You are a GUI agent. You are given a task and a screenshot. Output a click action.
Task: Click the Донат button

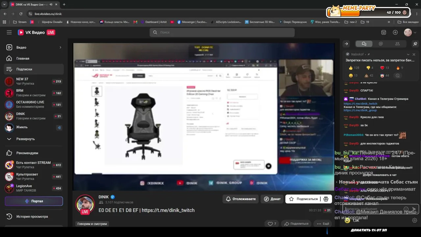272,199
